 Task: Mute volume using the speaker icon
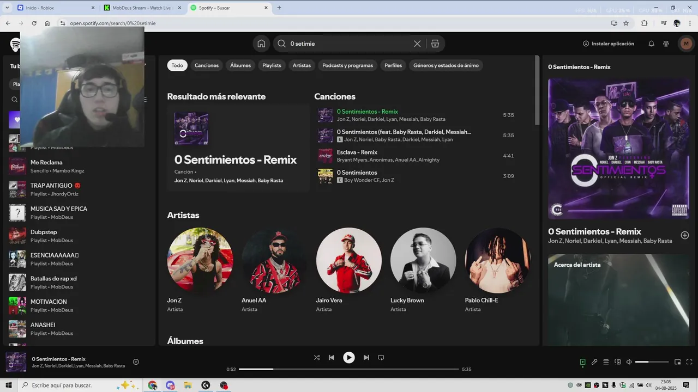[x=629, y=362]
